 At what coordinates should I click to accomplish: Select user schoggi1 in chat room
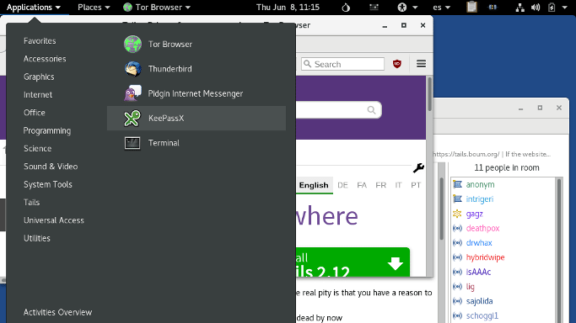tap(482, 315)
